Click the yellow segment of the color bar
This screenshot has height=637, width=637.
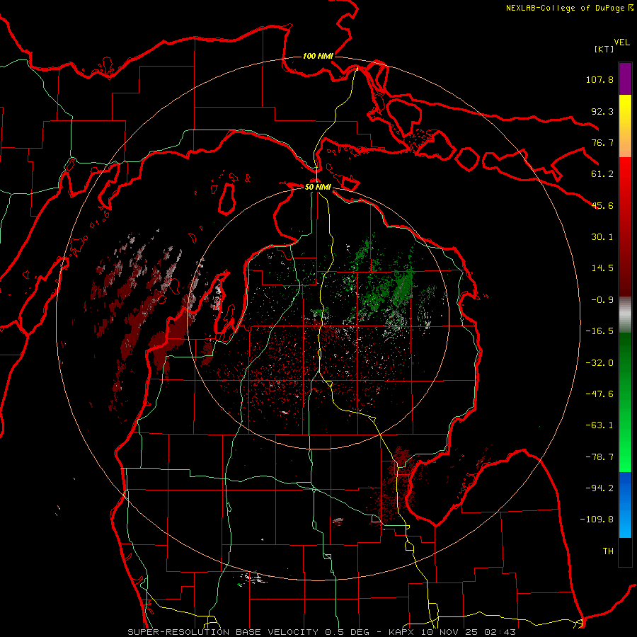(625, 126)
